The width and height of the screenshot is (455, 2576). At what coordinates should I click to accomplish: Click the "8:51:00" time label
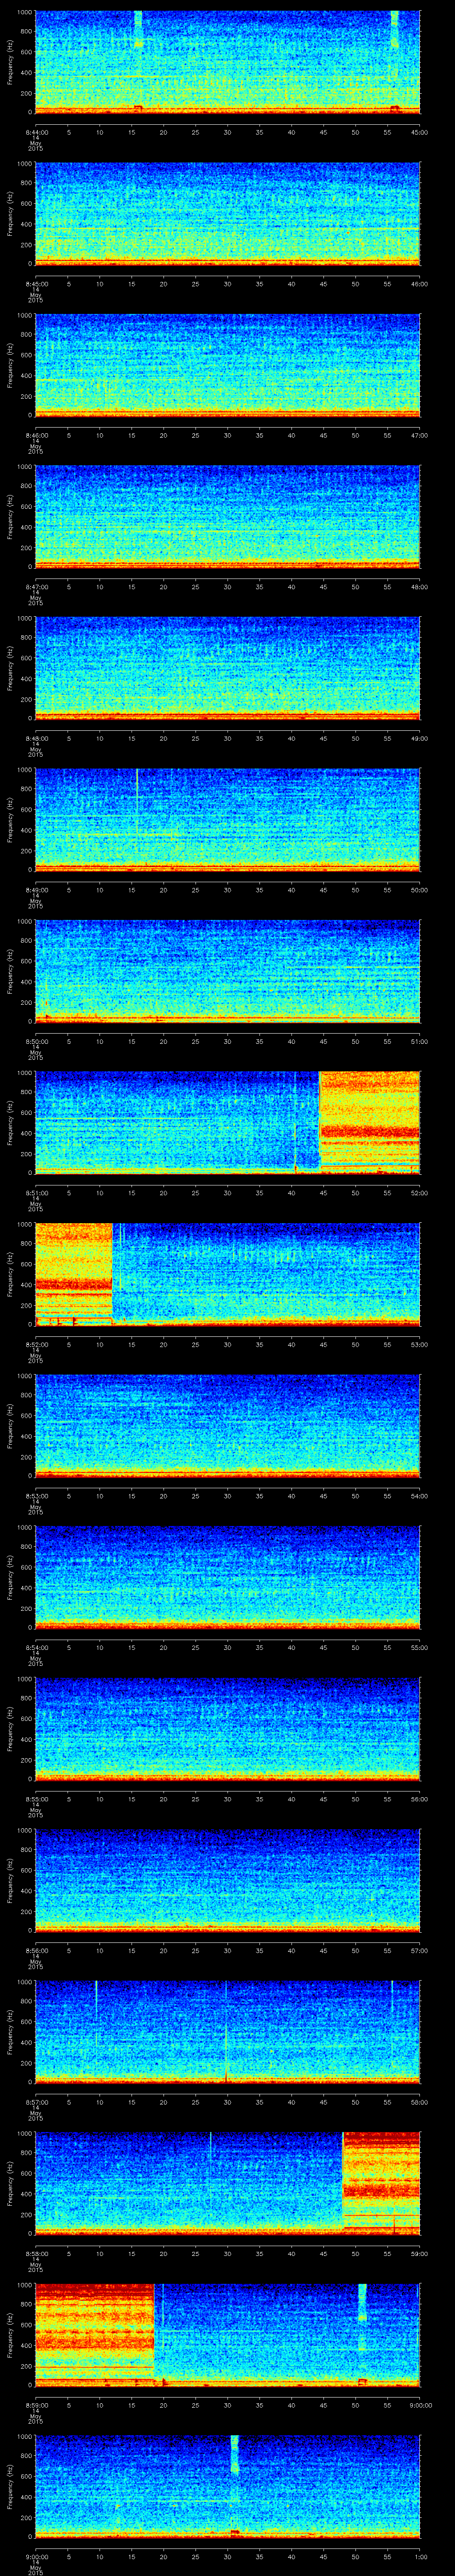[36, 1193]
